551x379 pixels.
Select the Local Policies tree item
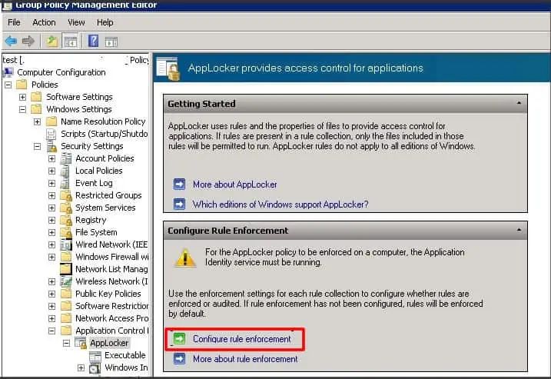(98, 171)
